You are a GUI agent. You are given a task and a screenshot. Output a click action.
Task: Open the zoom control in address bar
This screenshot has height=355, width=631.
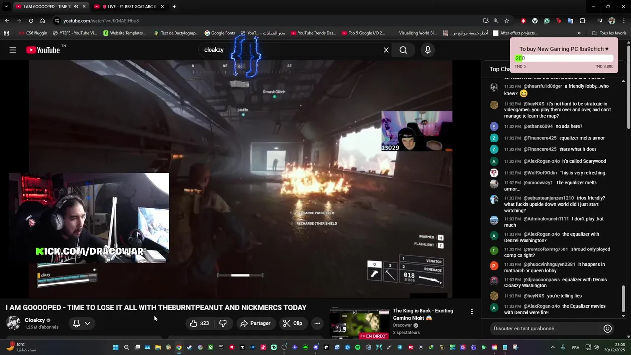(496, 21)
